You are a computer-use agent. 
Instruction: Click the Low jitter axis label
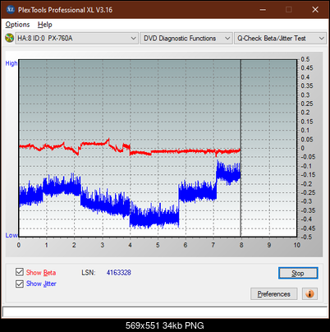point(11,235)
